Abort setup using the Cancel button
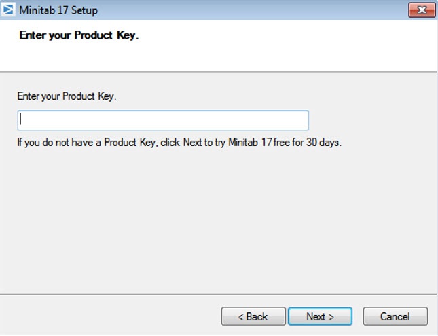The height and width of the screenshot is (336, 438). pos(395,316)
